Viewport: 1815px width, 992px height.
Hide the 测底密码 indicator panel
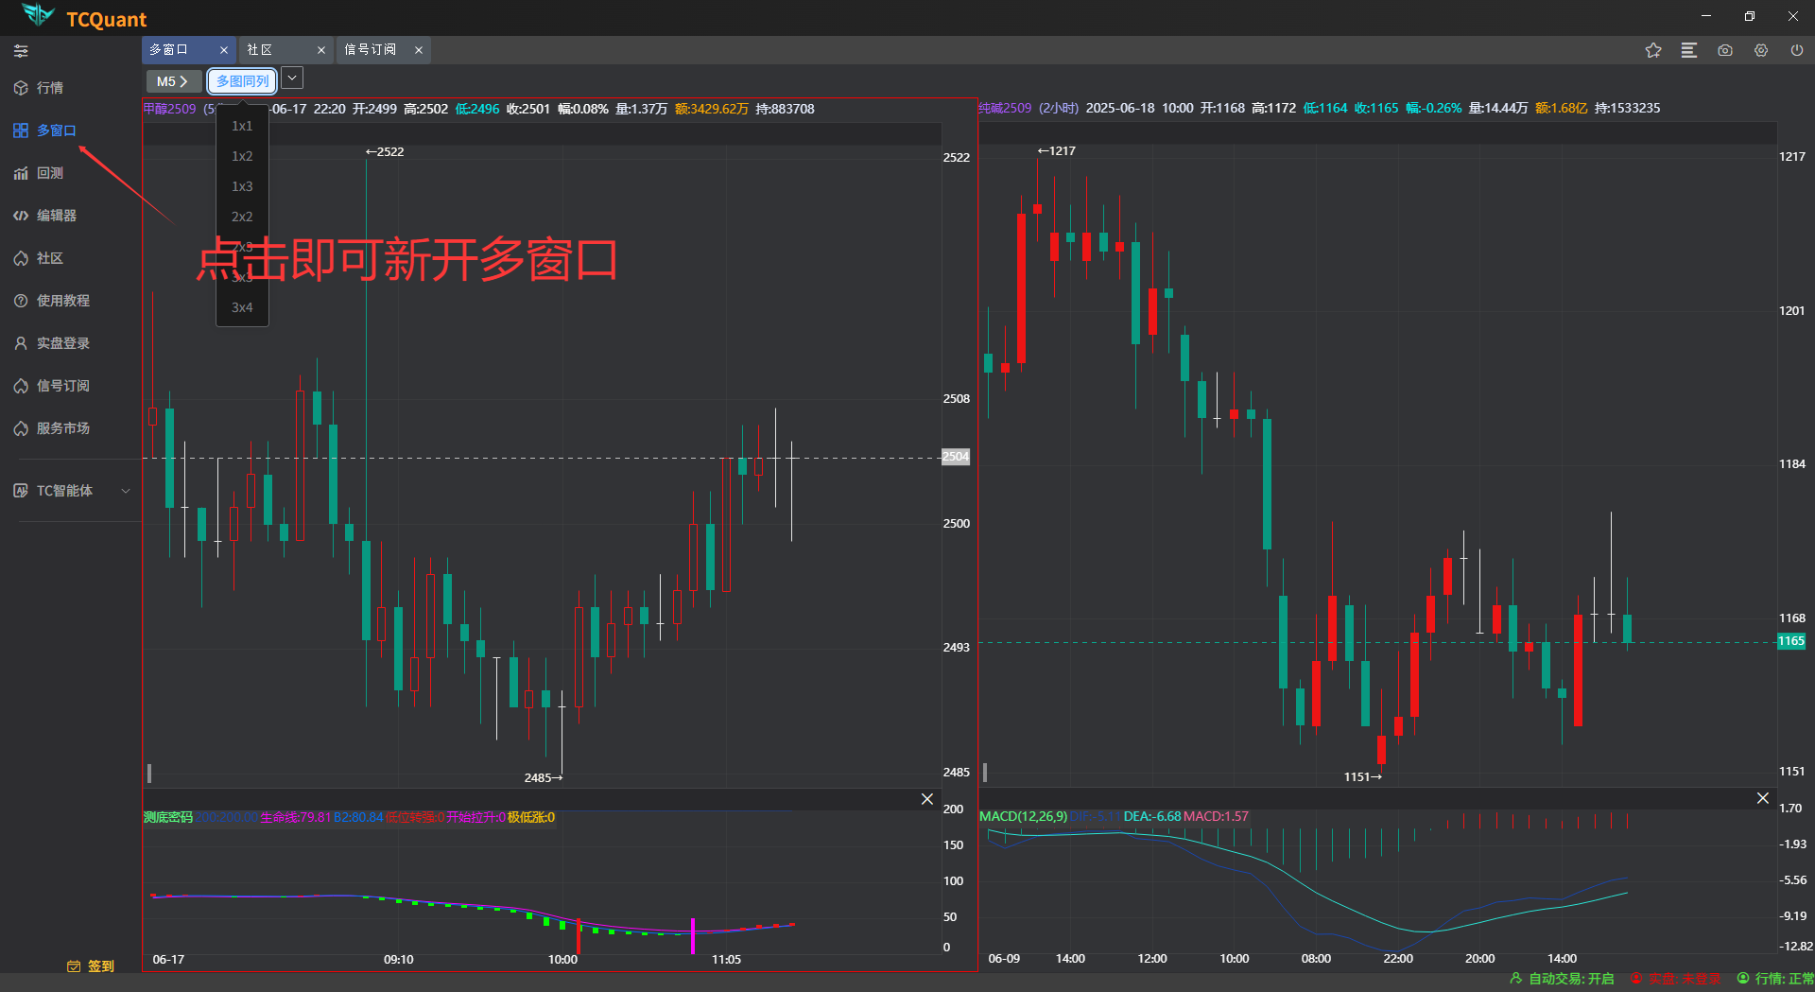pos(926,798)
